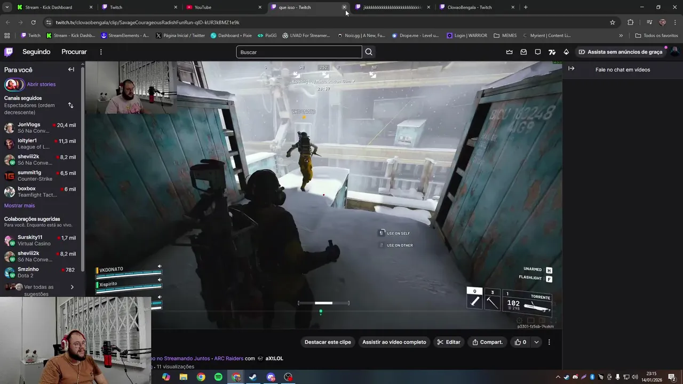The height and width of the screenshot is (384, 683).
Task: Open a new browser tab
Action: (x=526, y=7)
